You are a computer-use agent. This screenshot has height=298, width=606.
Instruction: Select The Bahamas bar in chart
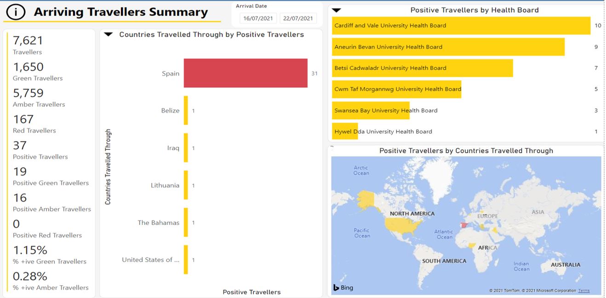pyautogui.click(x=186, y=222)
